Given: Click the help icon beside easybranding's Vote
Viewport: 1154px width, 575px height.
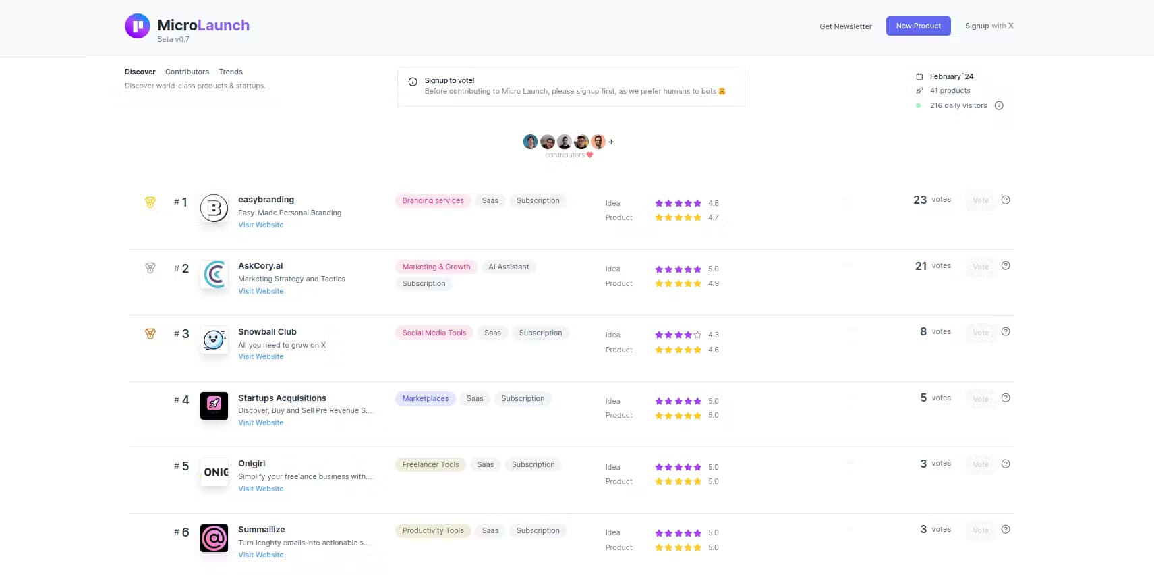Looking at the screenshot, I should (1006, 200).
